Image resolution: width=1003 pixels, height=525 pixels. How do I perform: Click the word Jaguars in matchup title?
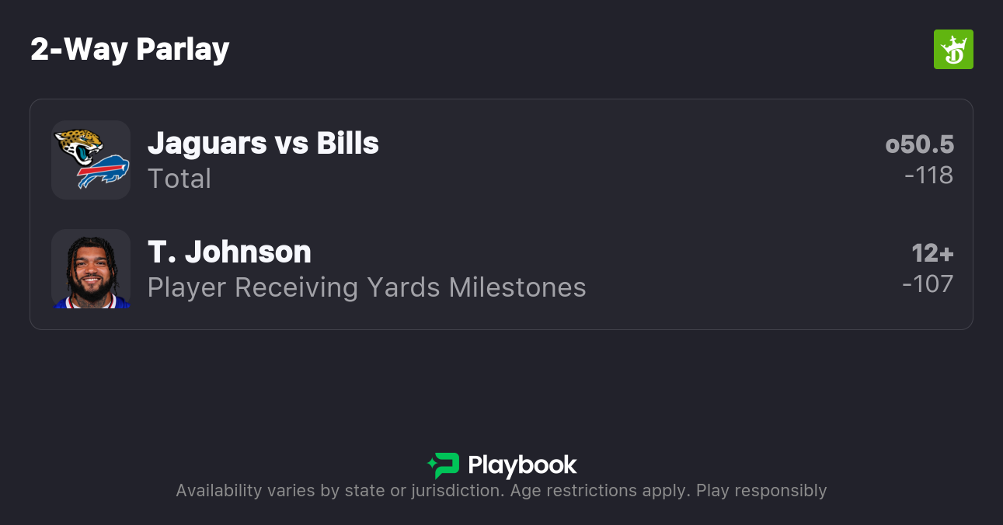[207, 143]
